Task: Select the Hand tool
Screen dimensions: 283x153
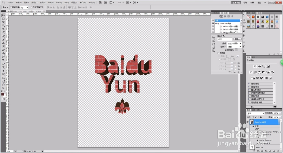Action: 3,85
